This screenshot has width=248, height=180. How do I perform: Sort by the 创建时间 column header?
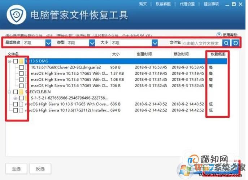(144, 54)
